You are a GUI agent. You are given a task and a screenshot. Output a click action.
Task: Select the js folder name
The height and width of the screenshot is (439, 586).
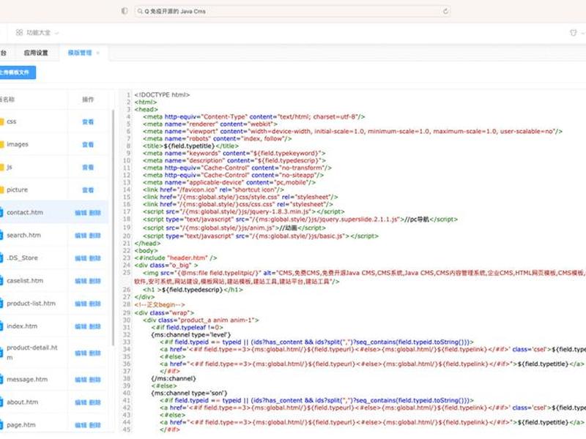coord(10,167)
